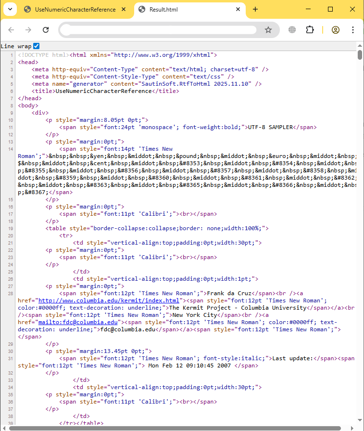Reload the current page

click(x=46, y=30)
